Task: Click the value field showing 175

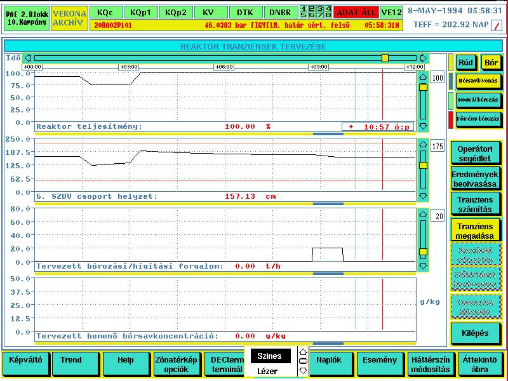Action: point(438,147)
